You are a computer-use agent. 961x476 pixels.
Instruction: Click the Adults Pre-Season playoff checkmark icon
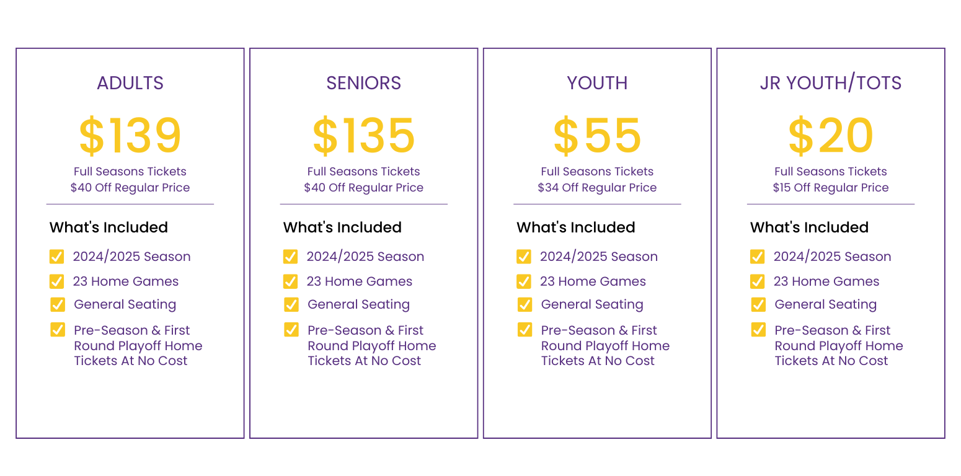tap(58, 329)
